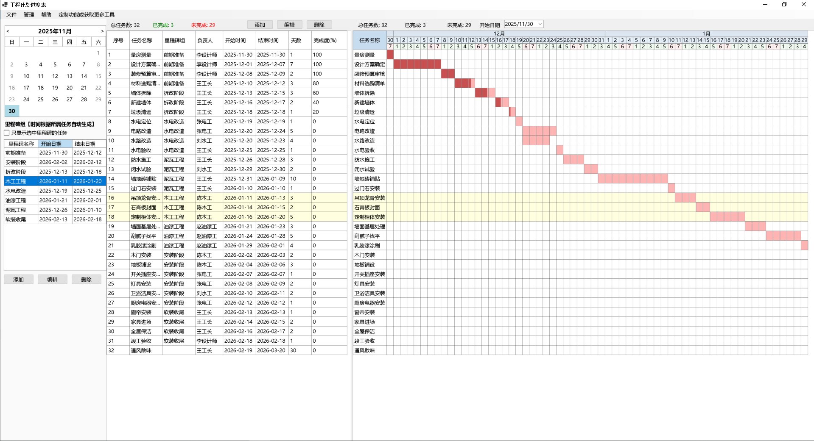The image size is (814, 441).
Task: Click the app icon in title bar
Action: pyautogui.click(x=5, y=5)
